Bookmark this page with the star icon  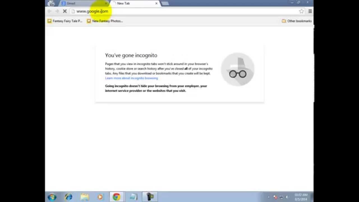click(x=302, y=11)
